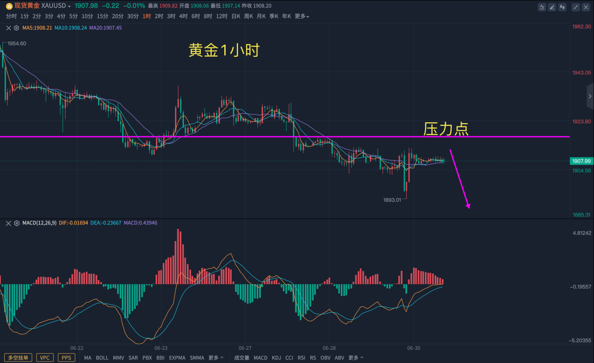
Task: Toggle the VPC button
Action: [44, 358]
